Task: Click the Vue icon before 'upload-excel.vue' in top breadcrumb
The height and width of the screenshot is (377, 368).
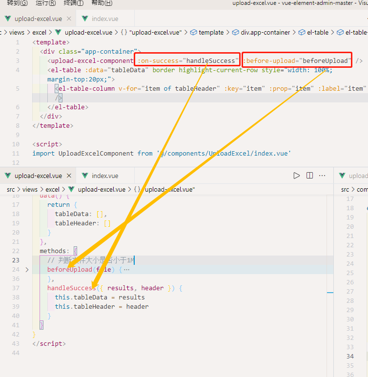Action: click(58, 32)
